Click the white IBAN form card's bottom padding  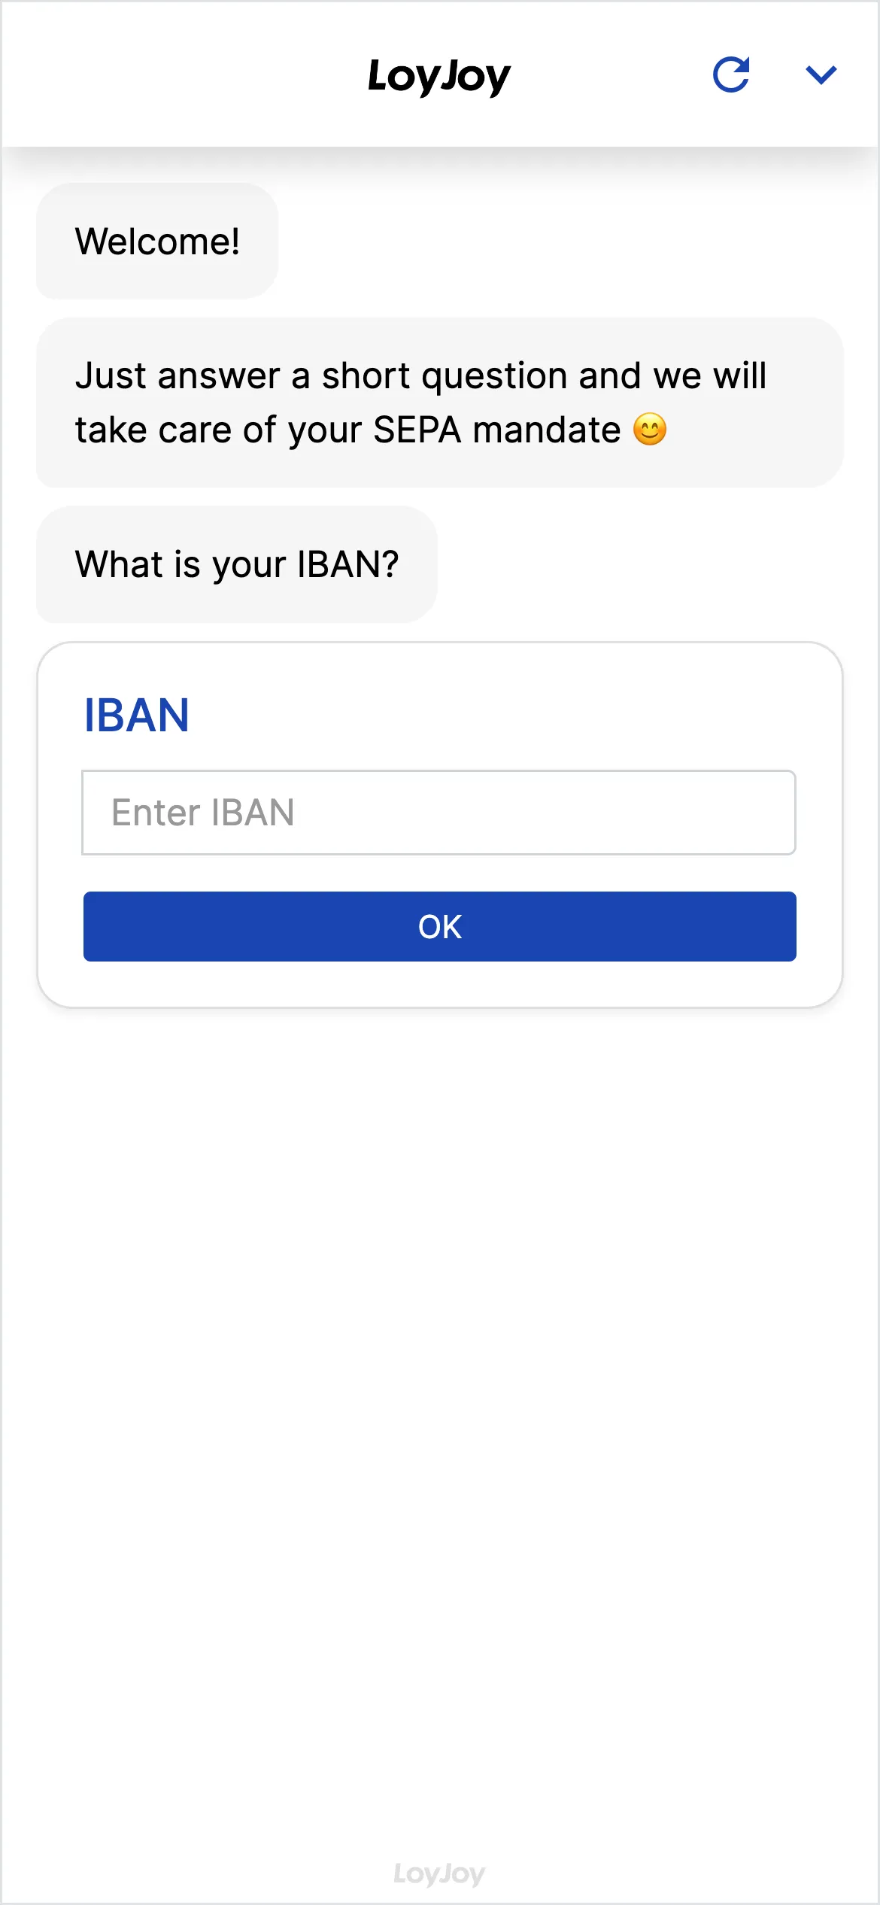click(x=439, y=984)
